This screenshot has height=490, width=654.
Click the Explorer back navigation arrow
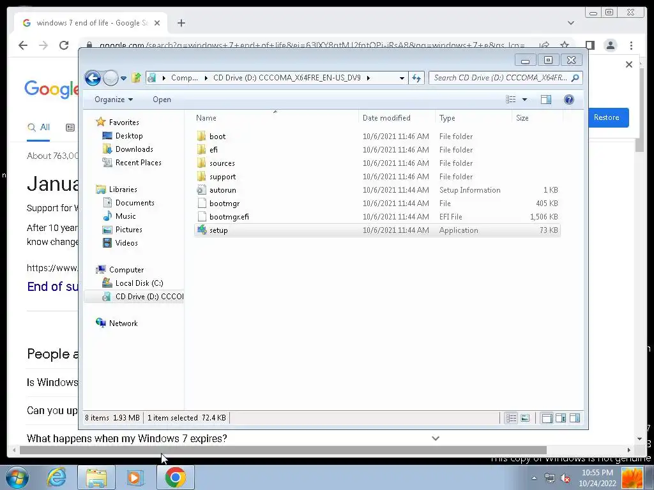(x=93, y=78)
